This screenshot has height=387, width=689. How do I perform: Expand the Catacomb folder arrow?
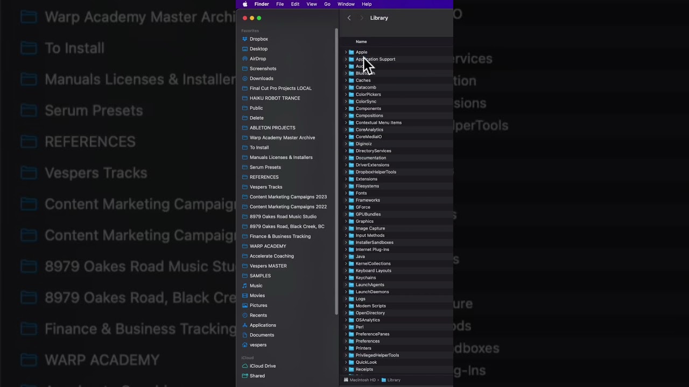(x=346, y=88)
